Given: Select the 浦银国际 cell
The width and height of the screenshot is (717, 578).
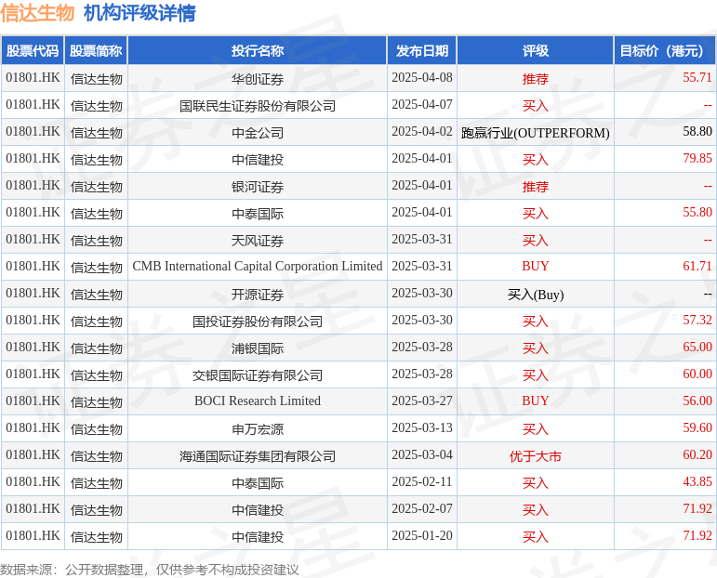Looking at the screenshot, I should coord(258,348).
